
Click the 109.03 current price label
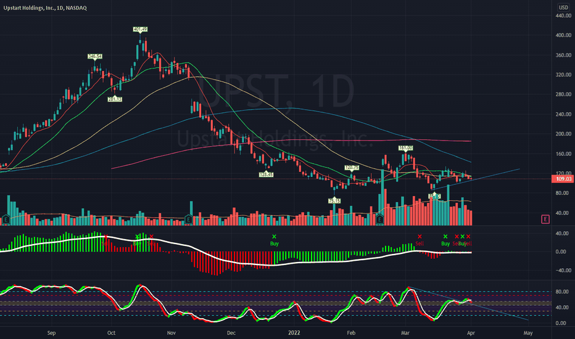[563, 179]
